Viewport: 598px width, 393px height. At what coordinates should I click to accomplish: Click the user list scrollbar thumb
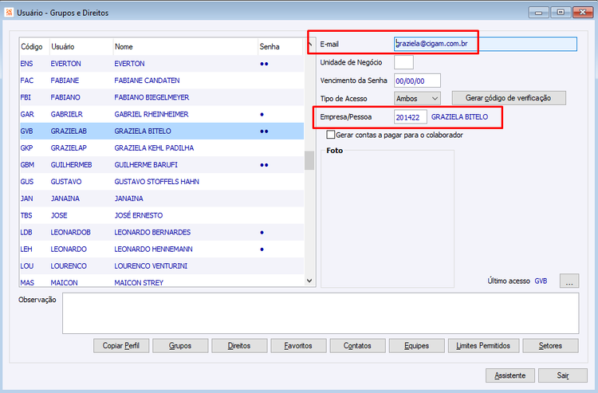[x=309, y=160]
